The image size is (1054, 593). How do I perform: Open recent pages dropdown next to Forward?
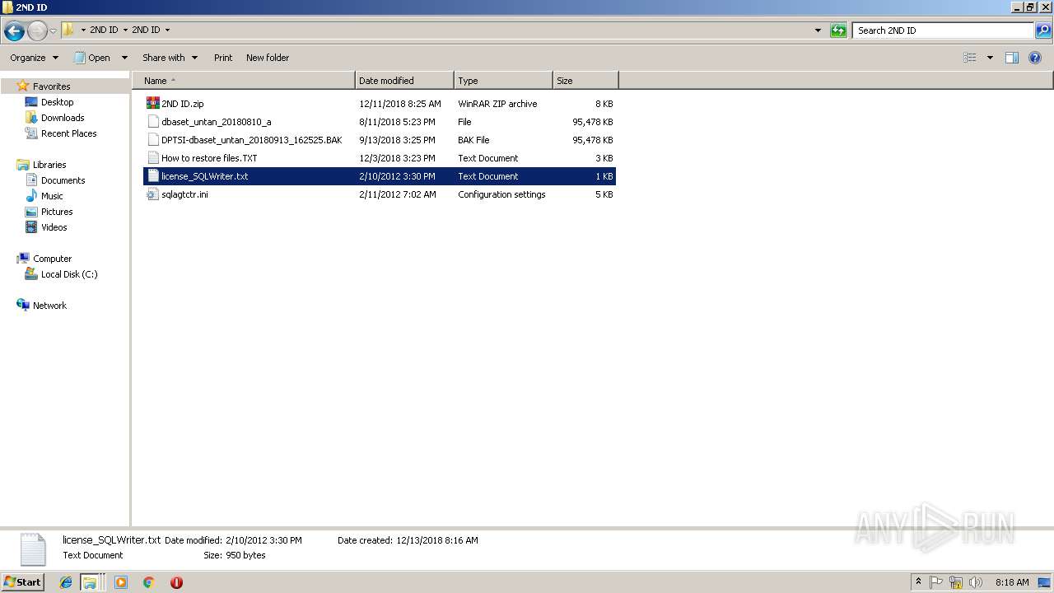pos(53,30)
